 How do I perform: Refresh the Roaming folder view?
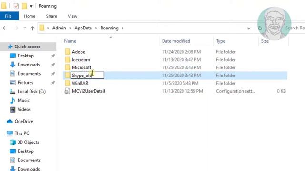click(260, 28)
